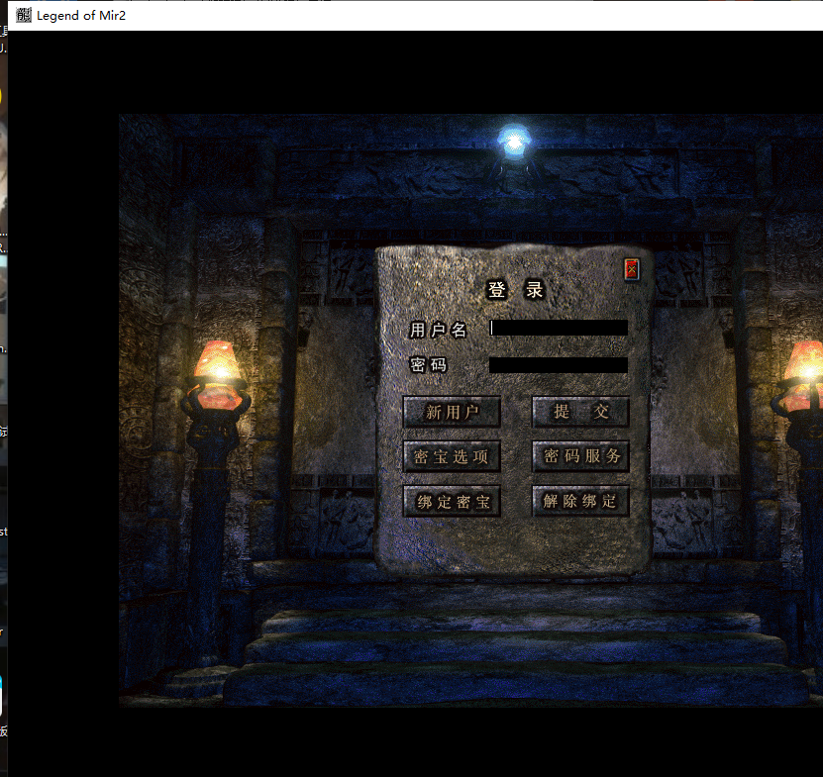
Task: Focus the 用户名 username input field
Action: (x=559, y=328)
